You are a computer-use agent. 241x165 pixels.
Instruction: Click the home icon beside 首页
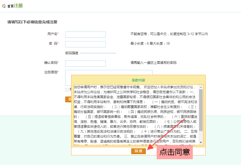click(4, 6)
